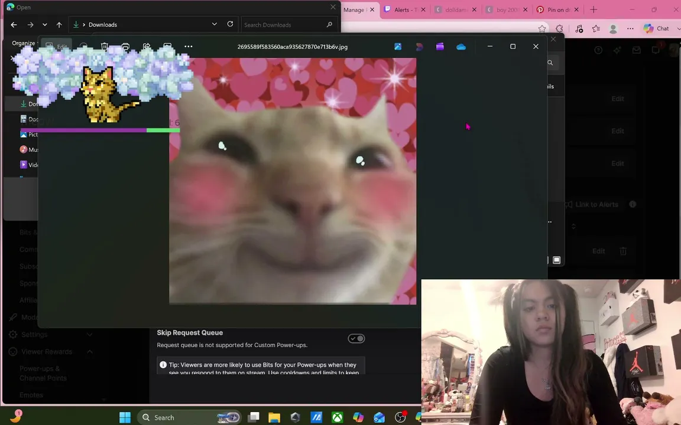The image size is (681, 425).
Task: Select Documents in the Open dialog sidebar
Action: [x=29, y=119]
